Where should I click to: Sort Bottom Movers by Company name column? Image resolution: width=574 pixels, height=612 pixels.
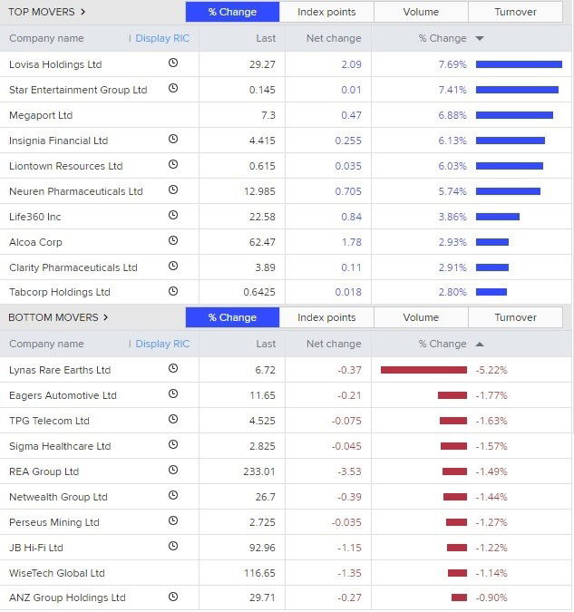pos(46,344)
